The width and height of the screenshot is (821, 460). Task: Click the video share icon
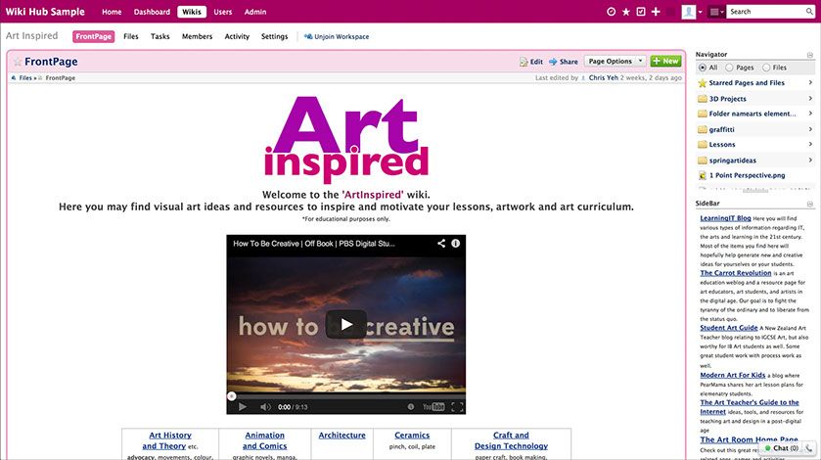[441, 243]
